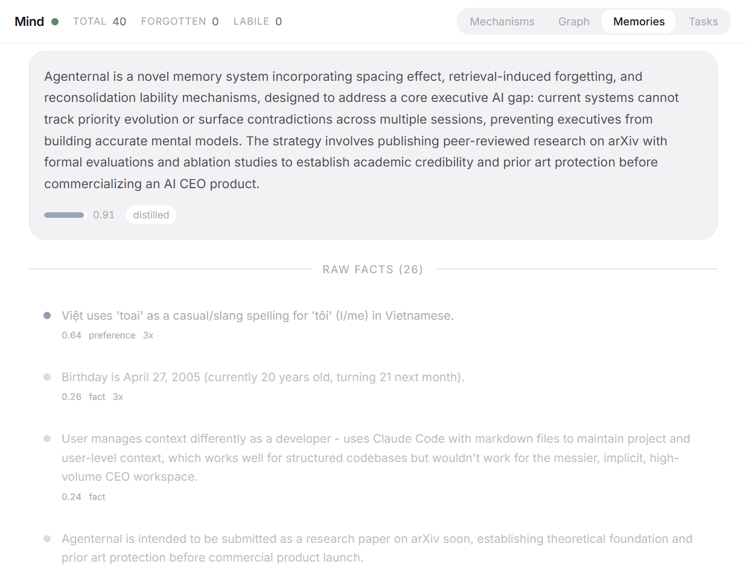Screen dimensions: 746x570
Task: Open the Mechanisms tab
Action: [502, 22]
